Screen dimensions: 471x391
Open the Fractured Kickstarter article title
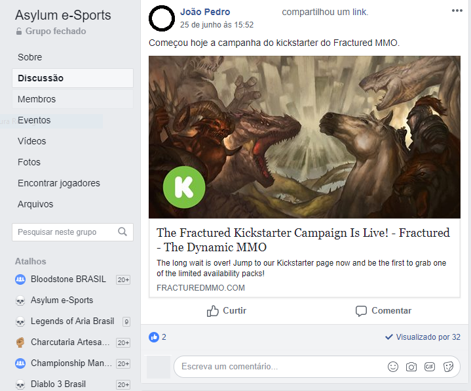click(303, 240)
